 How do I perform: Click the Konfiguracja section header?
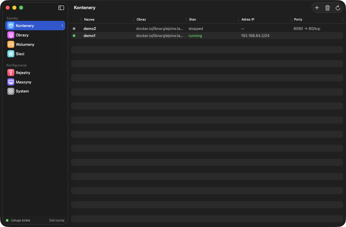point(16,65)
